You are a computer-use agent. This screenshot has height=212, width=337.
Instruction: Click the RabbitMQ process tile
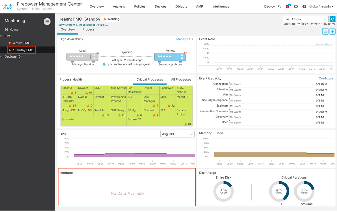[x=168, y=90]
